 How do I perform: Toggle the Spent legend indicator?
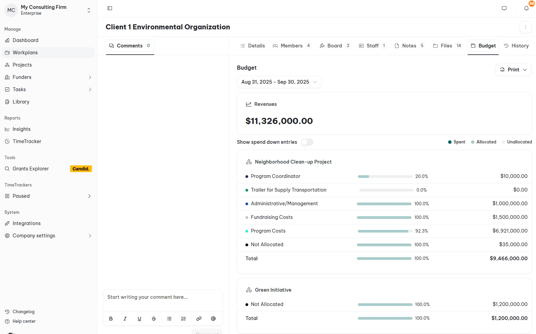coord(457,142)
